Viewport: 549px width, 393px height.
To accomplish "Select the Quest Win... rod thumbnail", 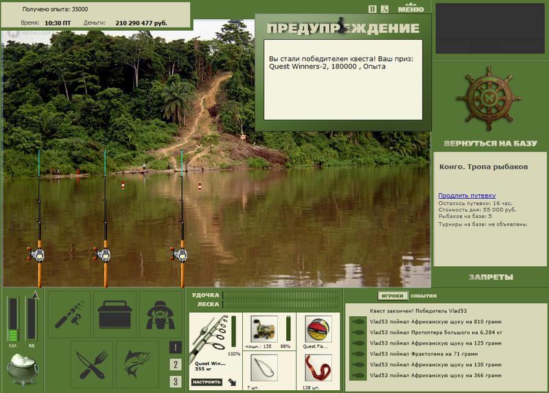I will [x=209, y=339].
